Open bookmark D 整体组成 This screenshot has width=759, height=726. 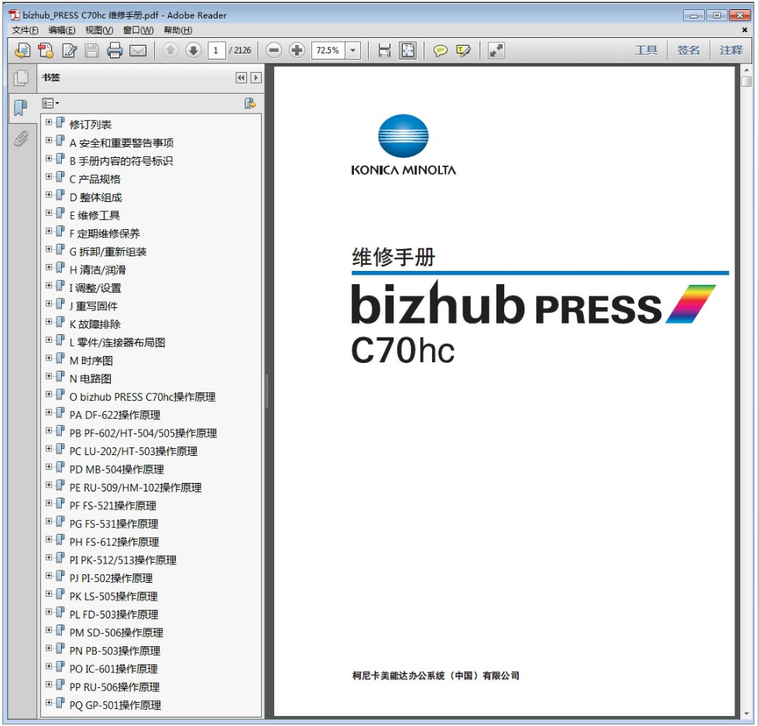[x=95, y=197]
